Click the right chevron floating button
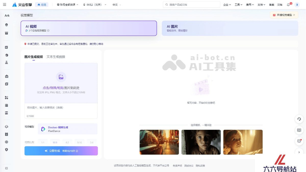The image size is (306, 172). 299,152
